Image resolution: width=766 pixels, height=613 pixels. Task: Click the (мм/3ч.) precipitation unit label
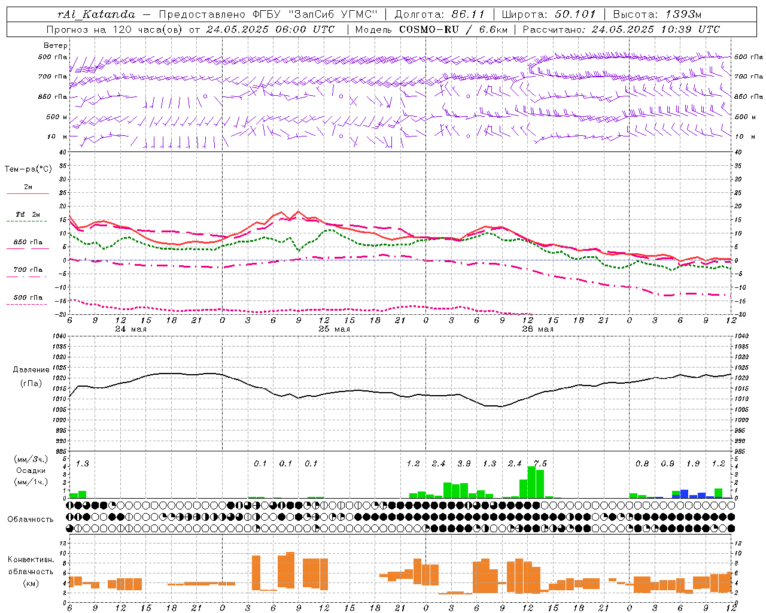coord(31,460)
